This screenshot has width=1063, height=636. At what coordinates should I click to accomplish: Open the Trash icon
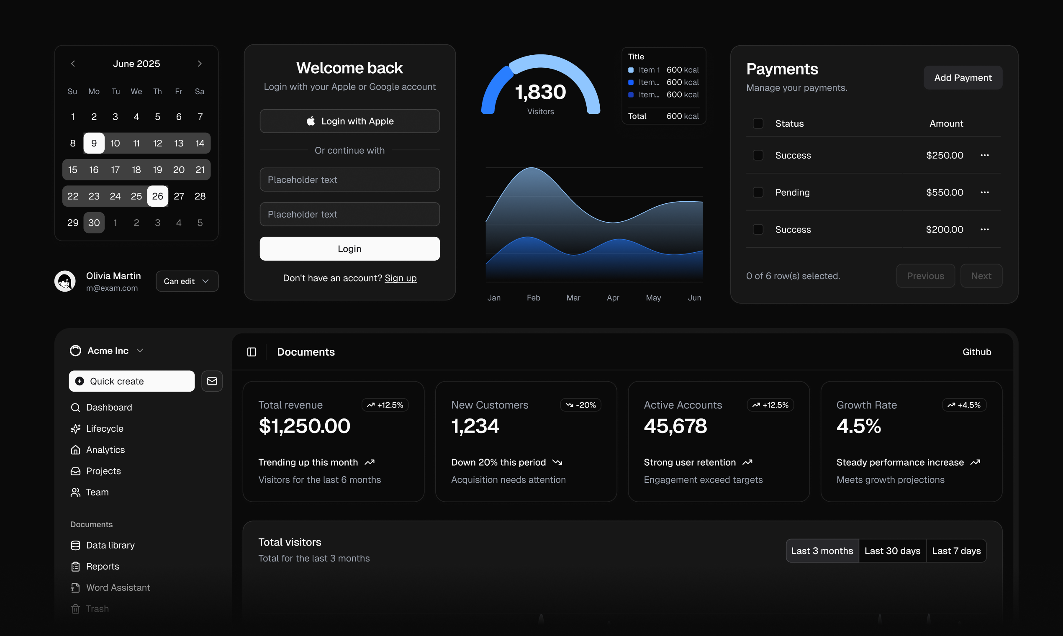pyautogui.click(x=75, y=608)
